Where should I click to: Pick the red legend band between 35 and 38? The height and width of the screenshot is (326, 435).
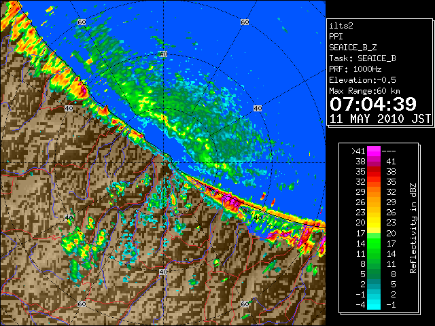pos(374,172)
